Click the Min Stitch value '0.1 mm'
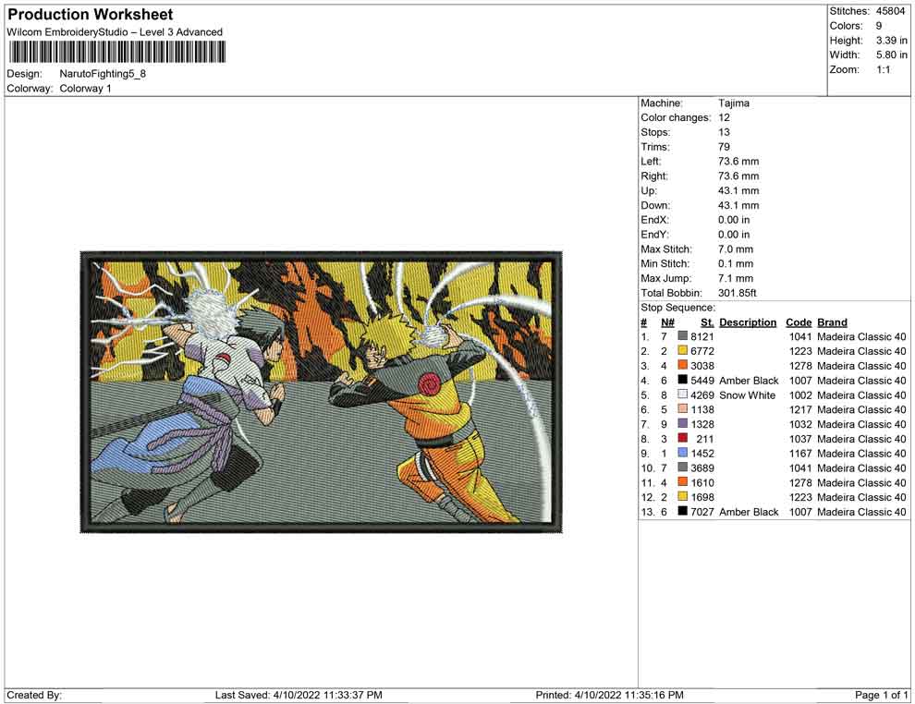 (736, 263)
